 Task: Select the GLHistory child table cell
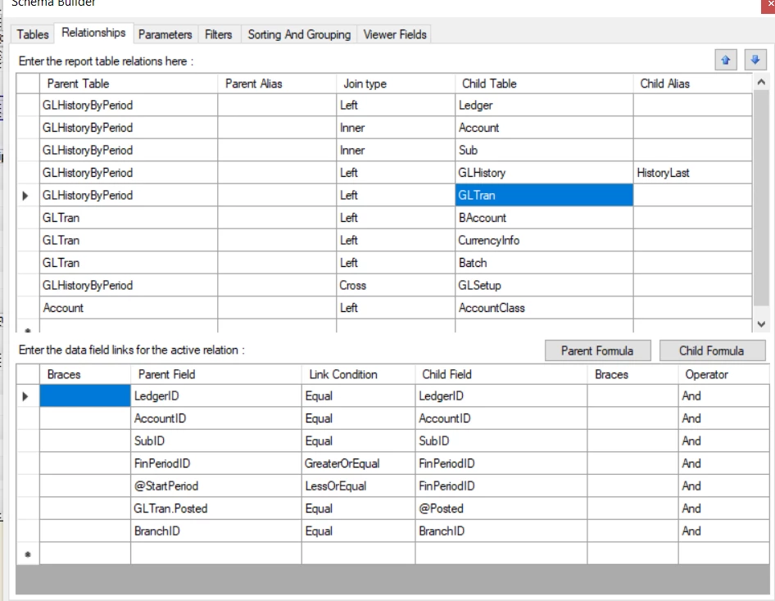coord(544,173)
